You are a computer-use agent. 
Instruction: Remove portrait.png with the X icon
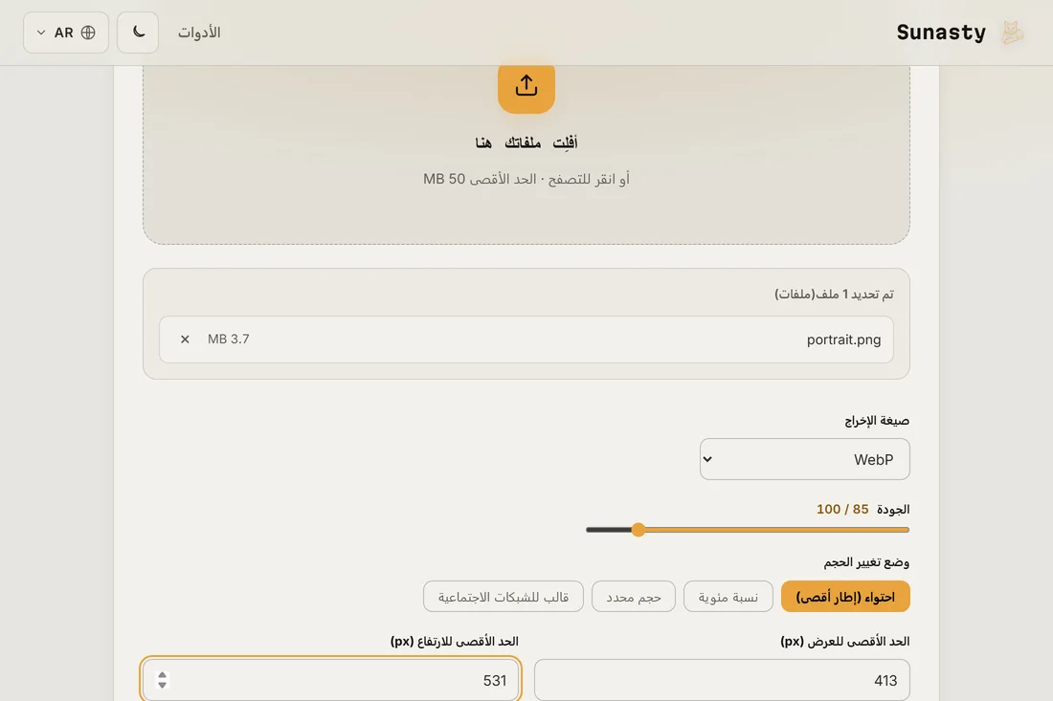tap(185, 340)
